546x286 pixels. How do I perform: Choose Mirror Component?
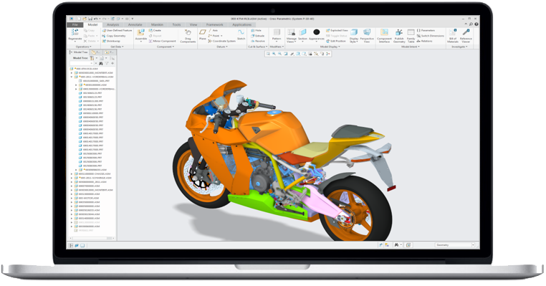tap(162, 41)
